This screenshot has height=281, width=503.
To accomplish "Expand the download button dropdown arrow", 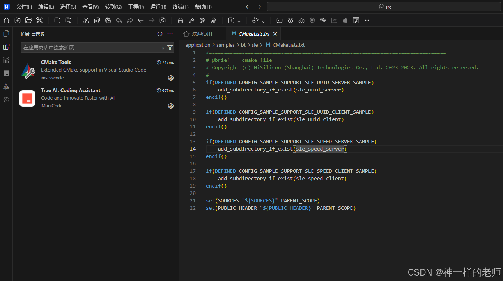I will pyautogui.click(x=239, y=21).
